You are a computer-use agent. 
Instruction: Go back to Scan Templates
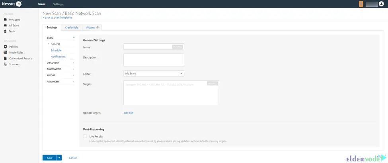coord(57,18)
